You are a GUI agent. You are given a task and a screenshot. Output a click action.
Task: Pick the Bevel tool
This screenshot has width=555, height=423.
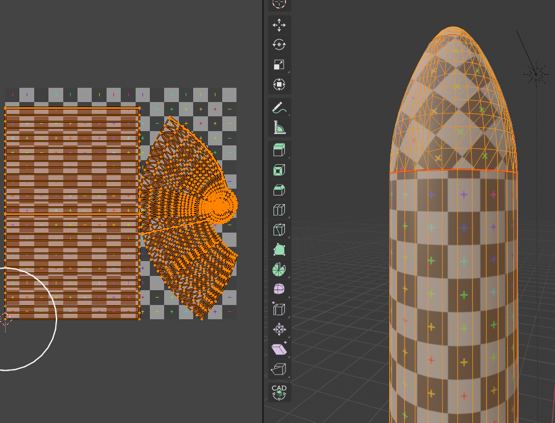coord(279,190)
